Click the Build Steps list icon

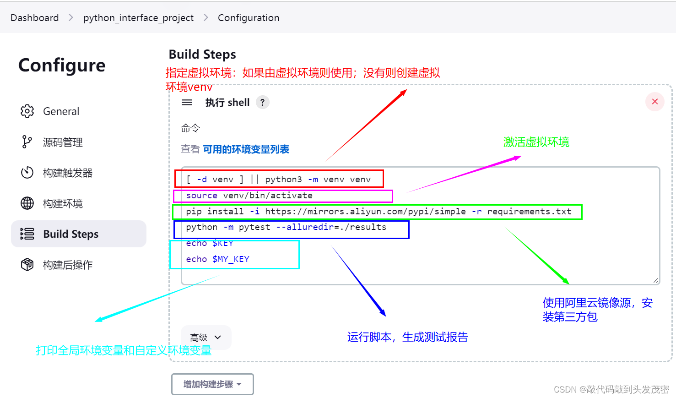click(27, 234)
